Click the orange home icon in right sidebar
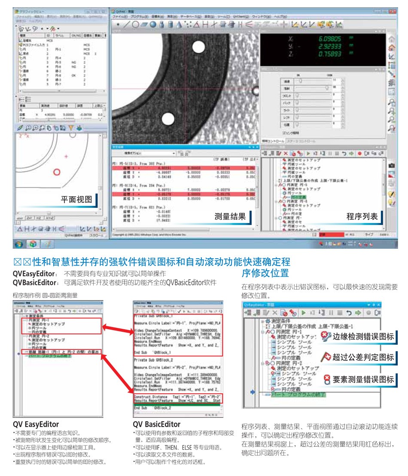This screenshot has height=476, width=408. (x=392, y=48)
